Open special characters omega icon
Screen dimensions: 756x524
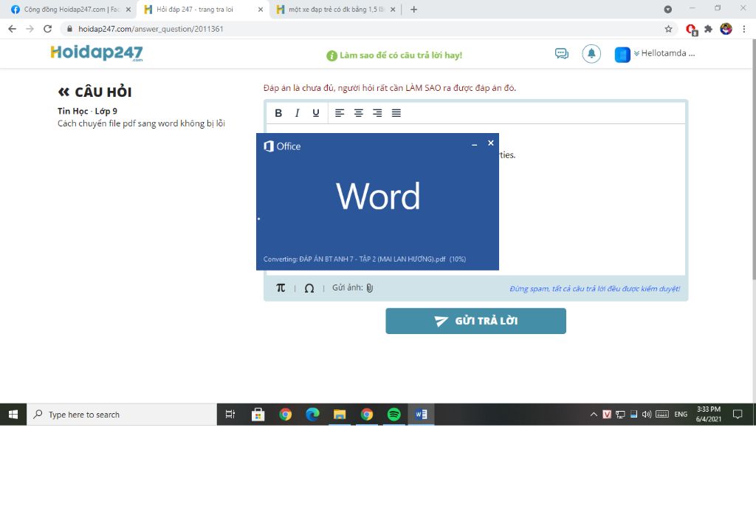click(x=309, y=288)
